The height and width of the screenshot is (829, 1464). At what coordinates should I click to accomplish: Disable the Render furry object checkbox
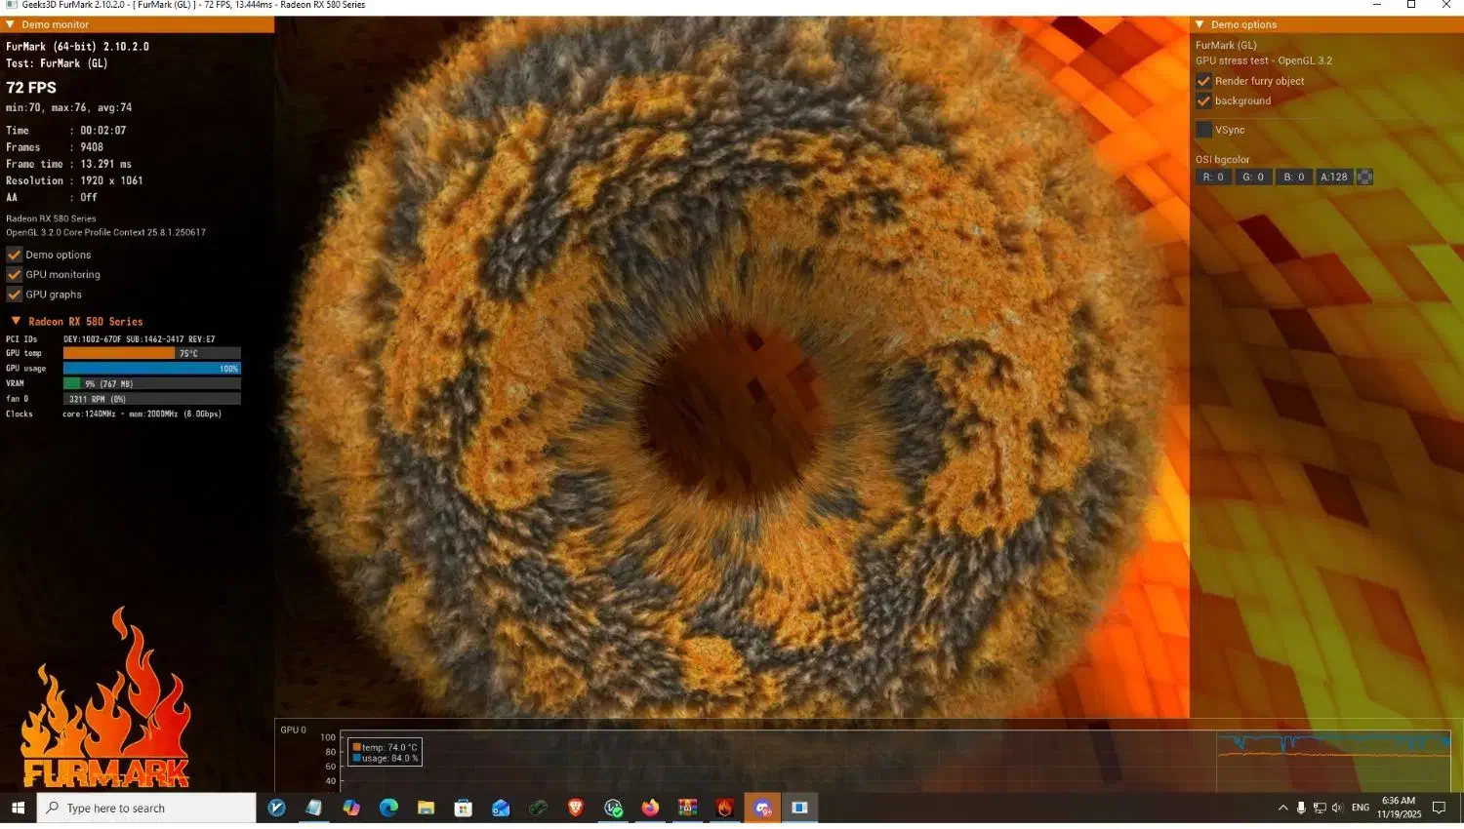click(1203, 81)
